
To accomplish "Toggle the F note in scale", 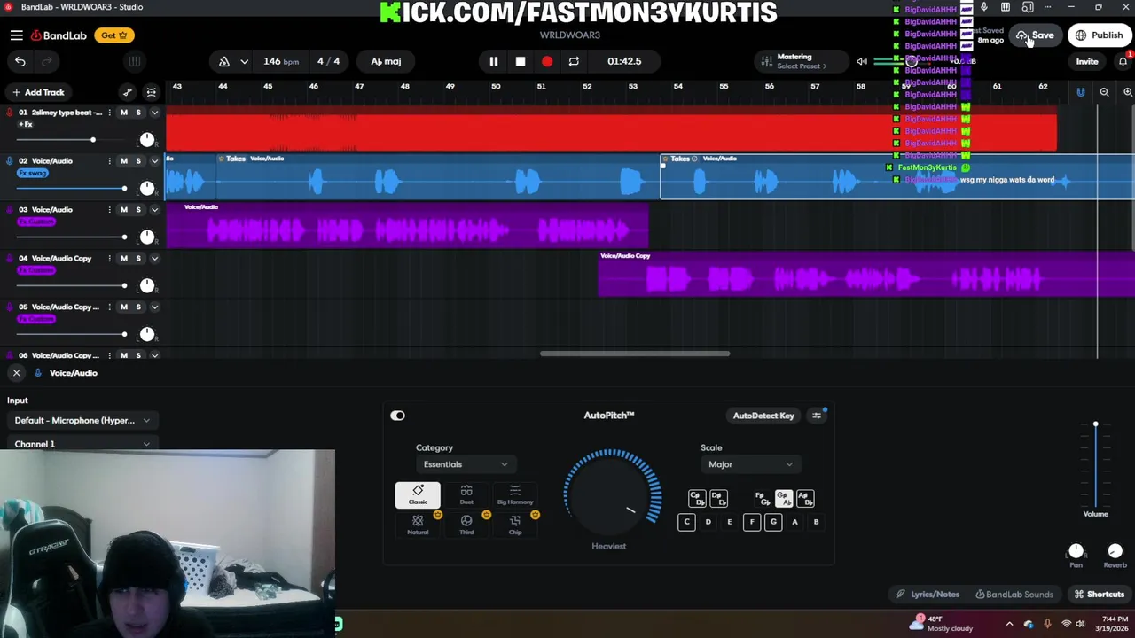I will coord(752,522).
